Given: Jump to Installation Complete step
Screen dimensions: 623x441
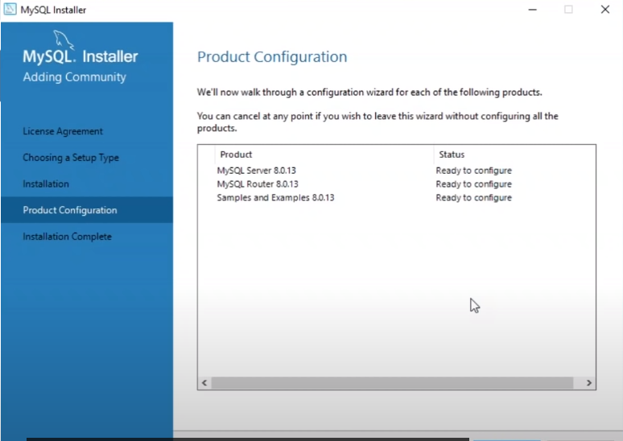Looking at the screenshot, I should (67, 237).
